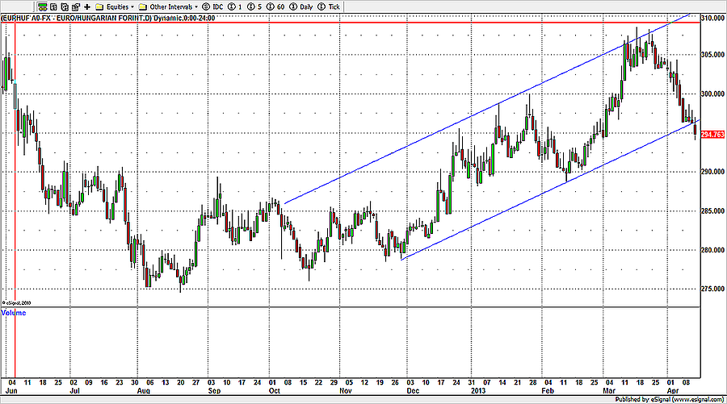The image size is (727, 404).
Task: Click the plus icon in the toolbar
Action: [87, 6]
